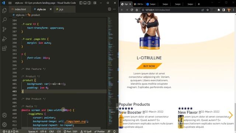
Task: Click the New Flavor !! product bottle image
Action: coord(181,122)
